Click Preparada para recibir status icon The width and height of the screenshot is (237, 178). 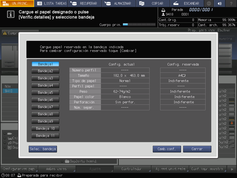[x=19, y=175]
